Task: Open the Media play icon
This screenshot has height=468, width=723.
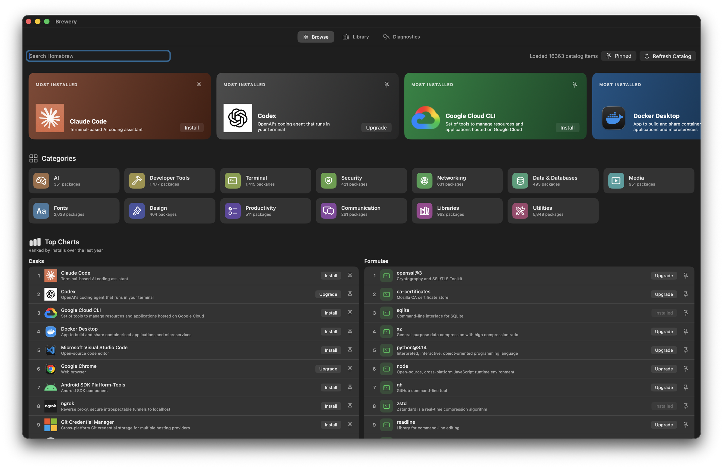Action: (x=616, y=181)
